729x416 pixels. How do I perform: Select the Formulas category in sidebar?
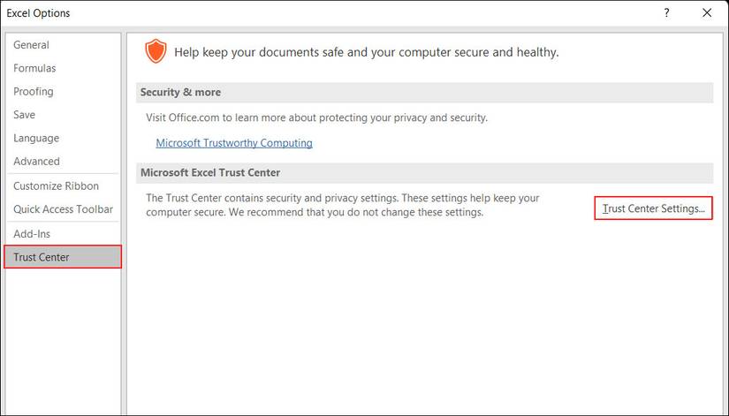tap(34, 68)
